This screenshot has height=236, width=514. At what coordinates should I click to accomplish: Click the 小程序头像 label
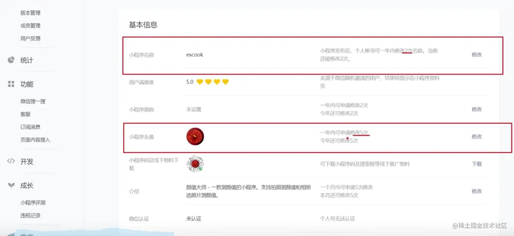click(x=141, y=137)
